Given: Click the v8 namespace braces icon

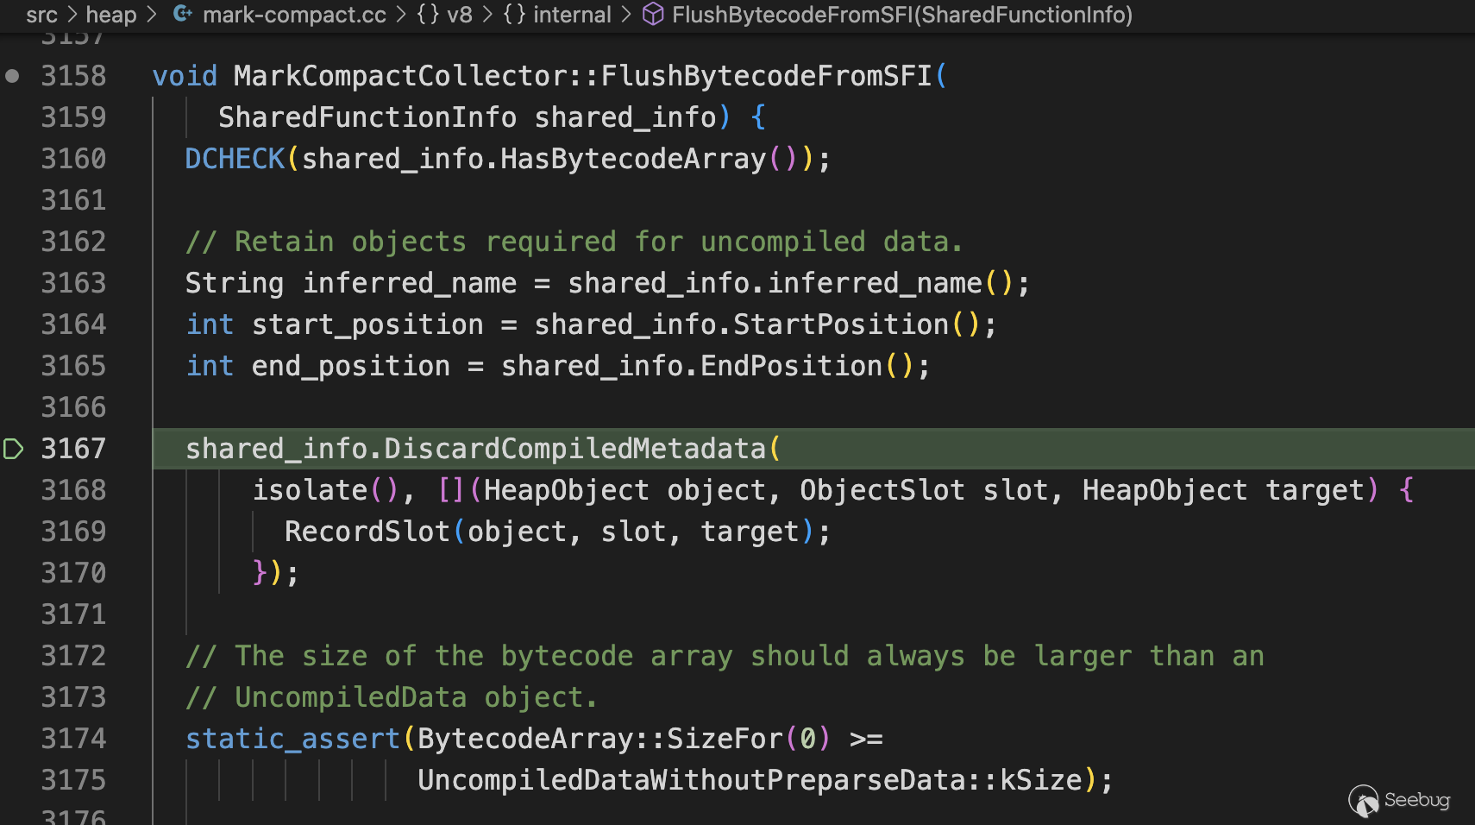Looking at the screenshot, I should coord(428,14).
